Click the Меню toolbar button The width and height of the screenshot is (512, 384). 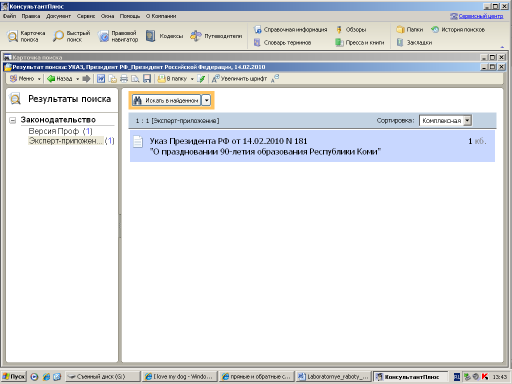click(25, 78)
